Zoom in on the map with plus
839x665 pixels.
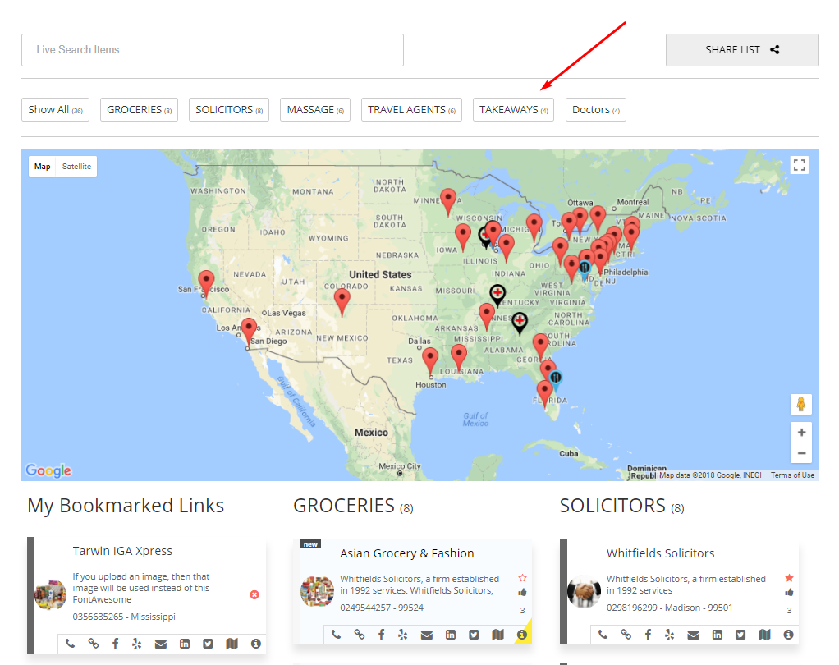point(801,433)
